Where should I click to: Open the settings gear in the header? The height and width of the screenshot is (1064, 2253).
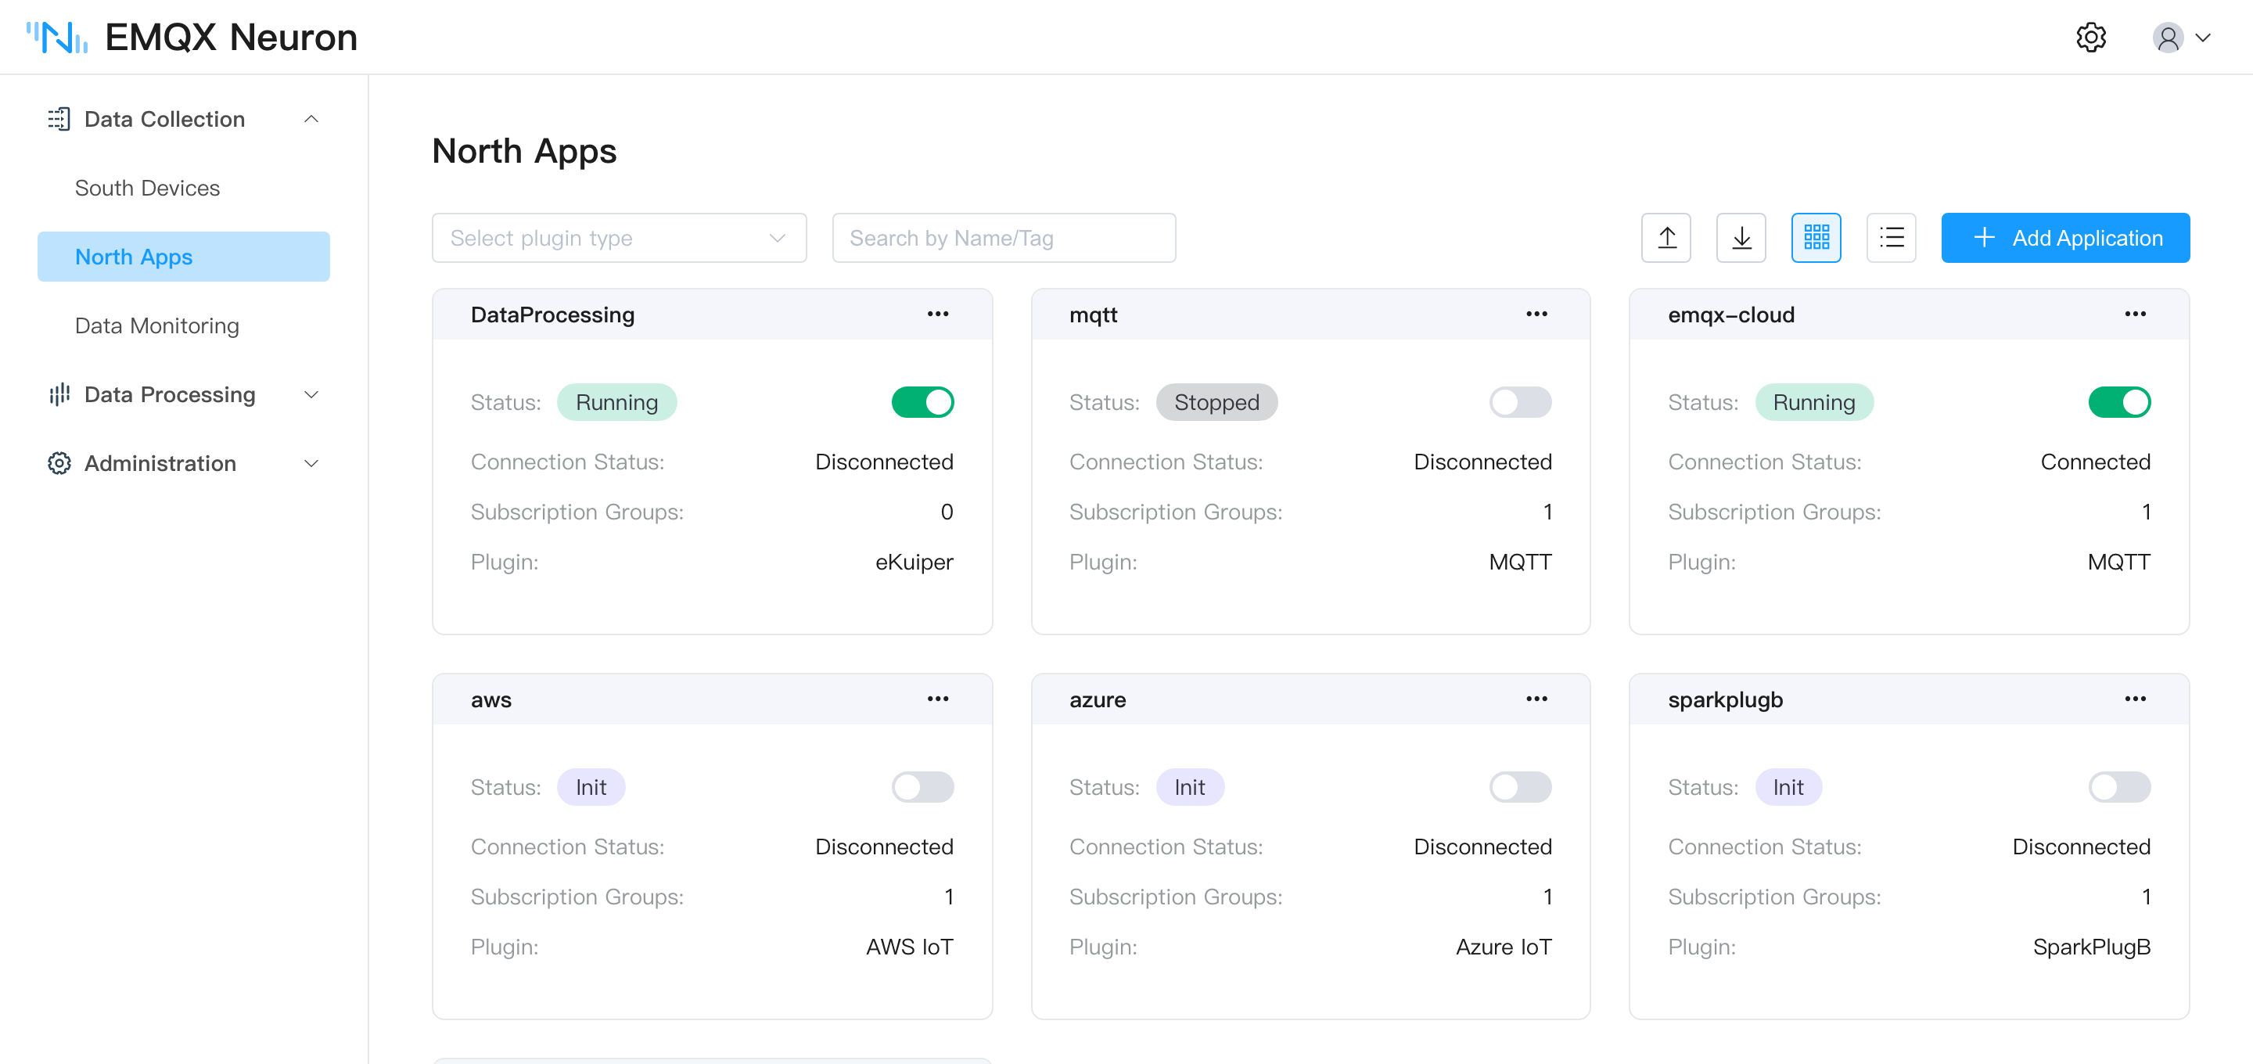pos(2090,38)
